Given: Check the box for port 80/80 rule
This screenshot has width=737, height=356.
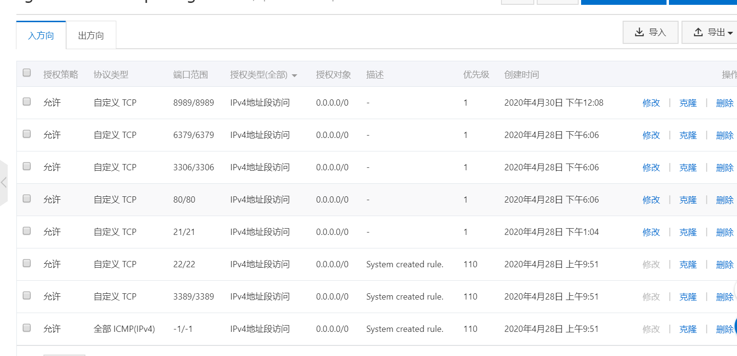Looking at the screenshot, I should pos(27,198).
